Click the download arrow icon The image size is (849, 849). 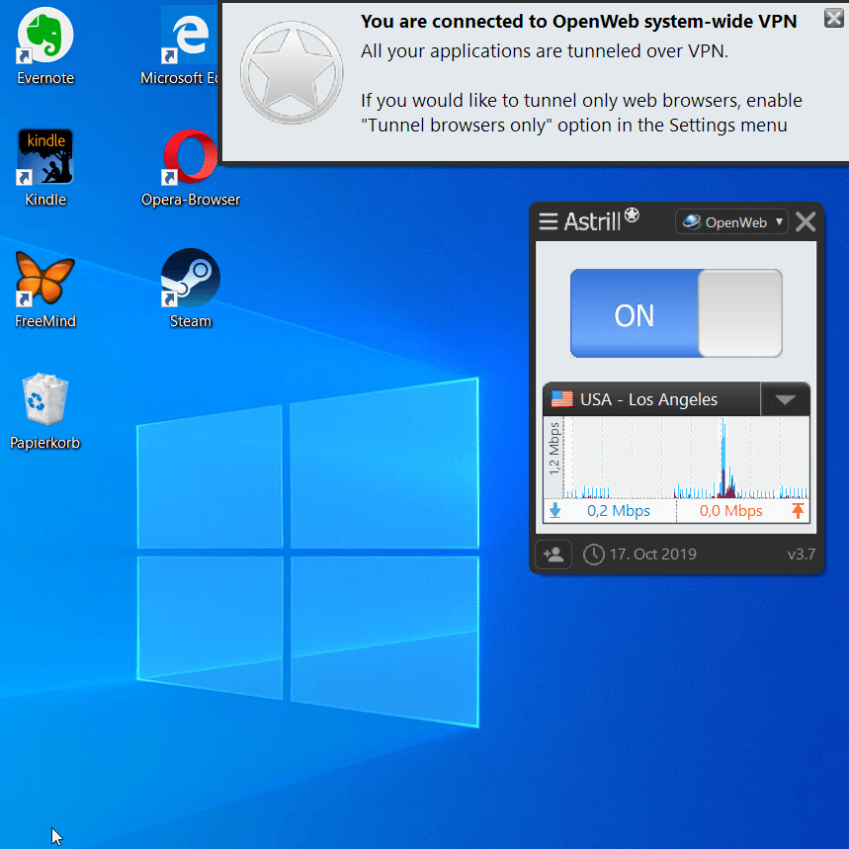(x=555, y=511)
